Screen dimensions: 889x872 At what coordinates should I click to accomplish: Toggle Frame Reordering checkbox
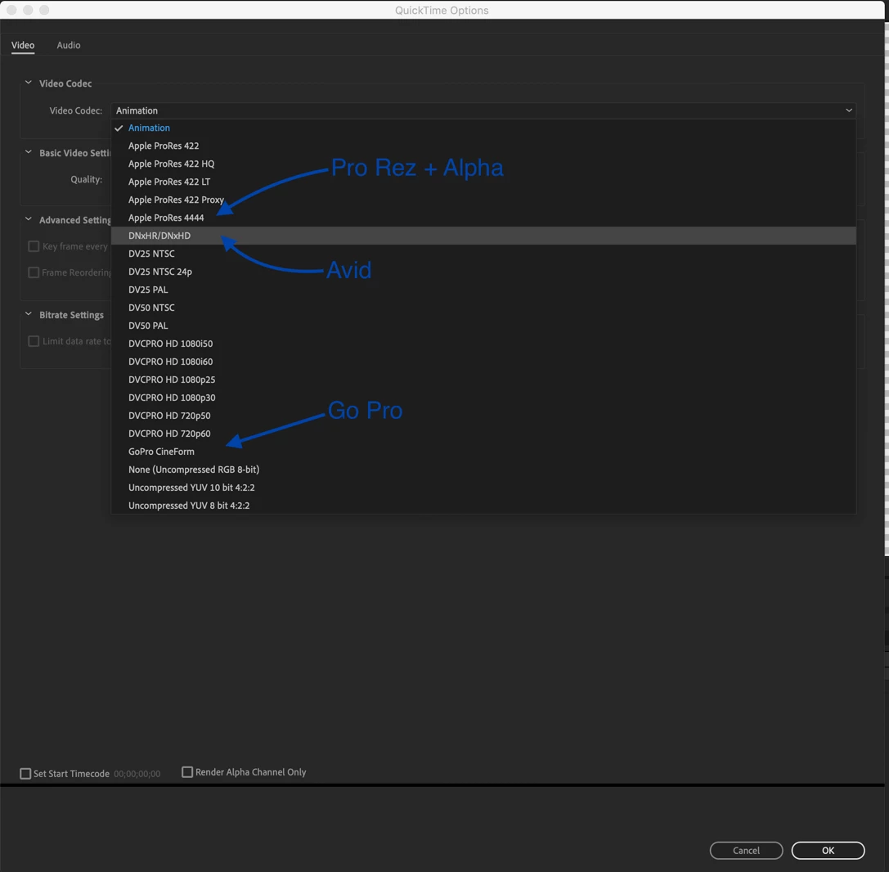[34, 272]
